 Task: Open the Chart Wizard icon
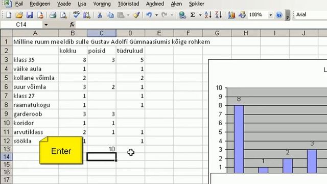(231, 15)
